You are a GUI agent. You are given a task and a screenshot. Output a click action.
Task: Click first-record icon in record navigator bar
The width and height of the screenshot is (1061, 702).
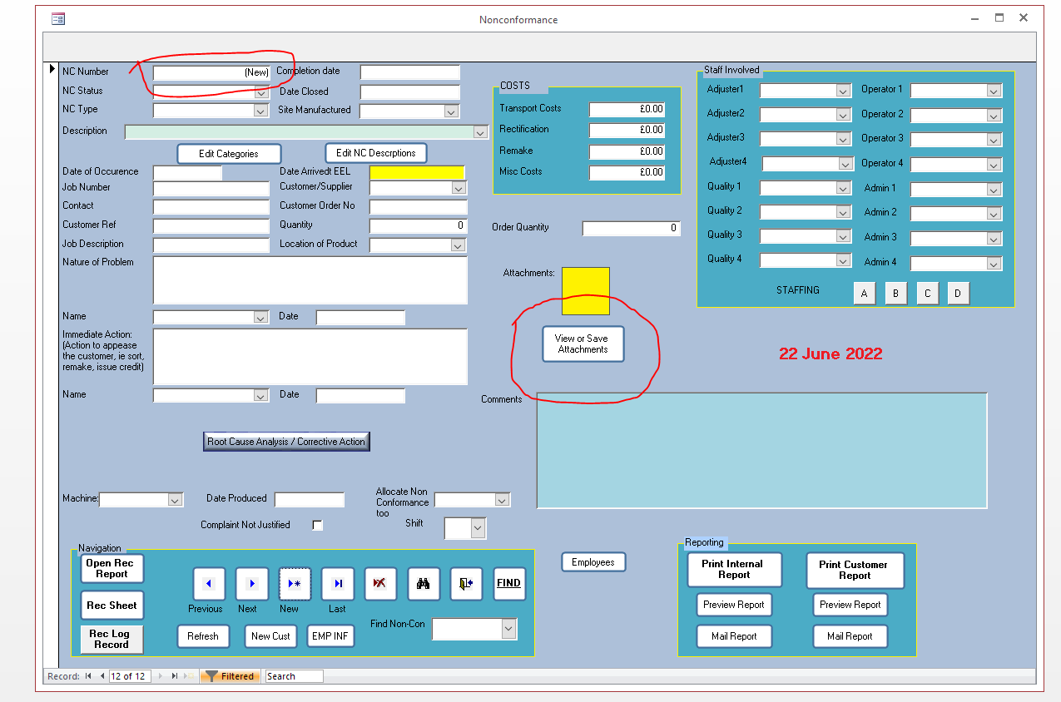coord(88,676)
